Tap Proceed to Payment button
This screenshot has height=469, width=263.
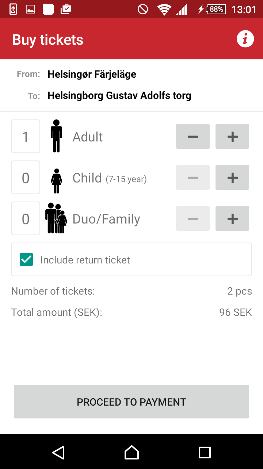(x=131, y=402)
